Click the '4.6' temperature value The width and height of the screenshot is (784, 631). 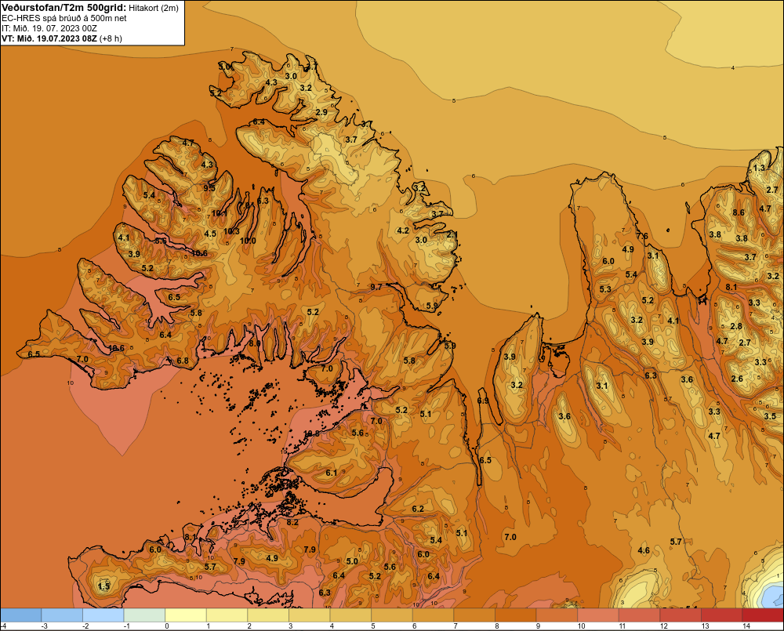coord(644,550)
